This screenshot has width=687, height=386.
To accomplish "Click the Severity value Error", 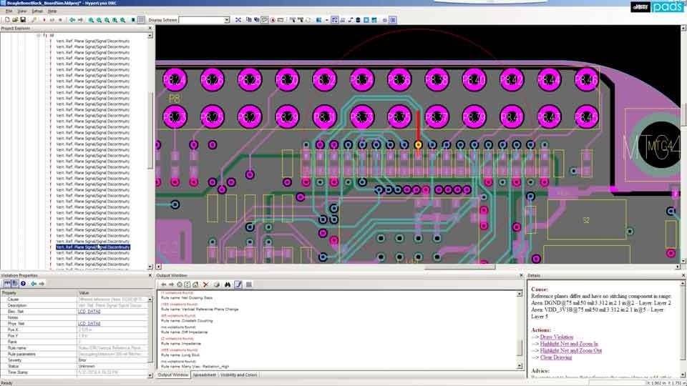I will (82, 360).
